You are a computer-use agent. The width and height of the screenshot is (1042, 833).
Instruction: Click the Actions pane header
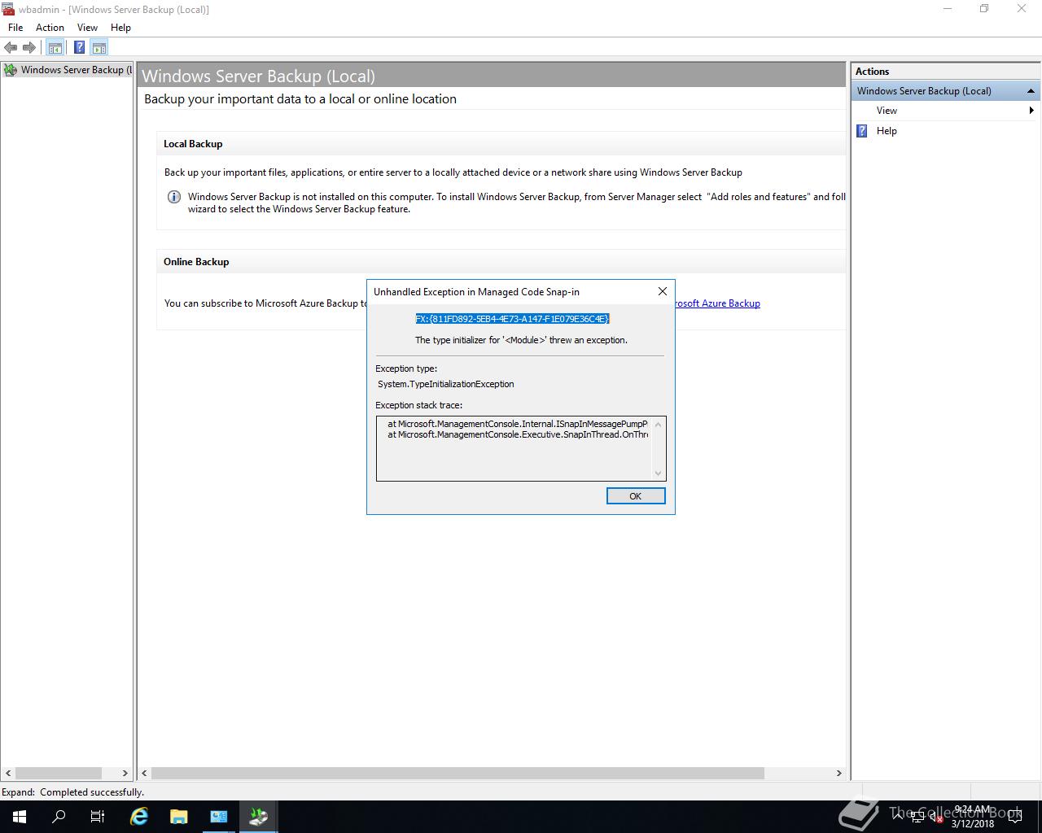click(x=944, y=72)
